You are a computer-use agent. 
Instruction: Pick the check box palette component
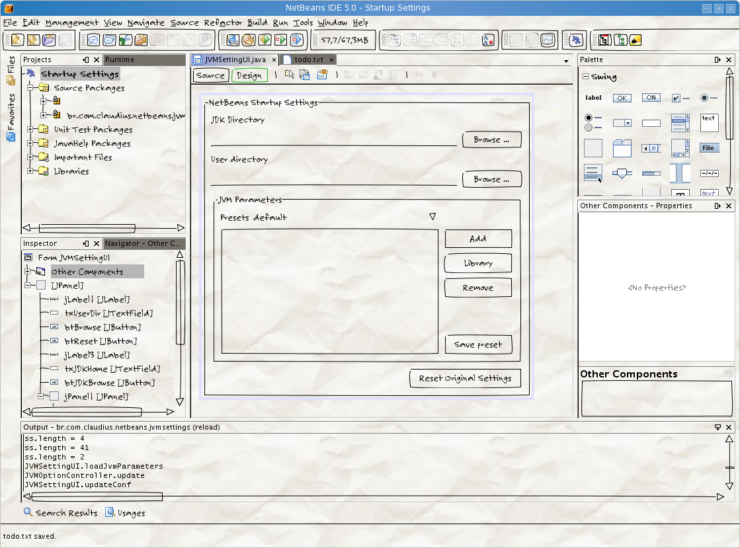click(x=680, y=98)
